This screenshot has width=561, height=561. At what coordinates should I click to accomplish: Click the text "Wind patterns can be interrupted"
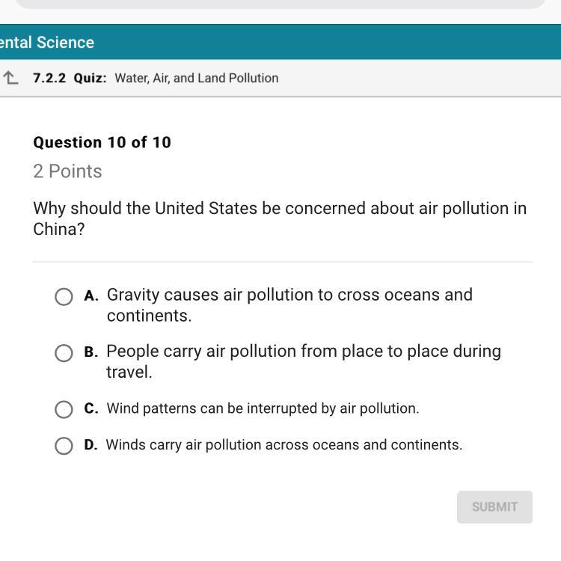pyautogui.click(x=263, y=408)
